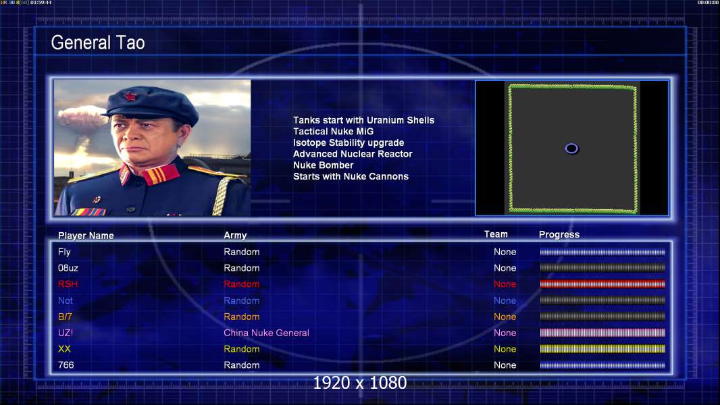Click the 00:00:00 timer in the top bar
Image resolution: width=720 pixels, height=405 pixels.
pos(708,2)
